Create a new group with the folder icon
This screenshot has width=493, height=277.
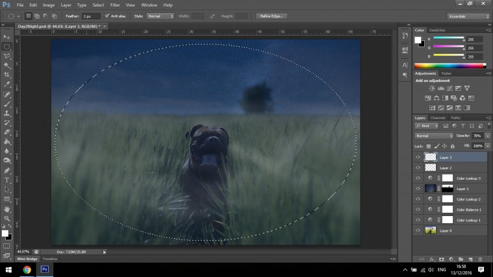click(x=461, y=259)
